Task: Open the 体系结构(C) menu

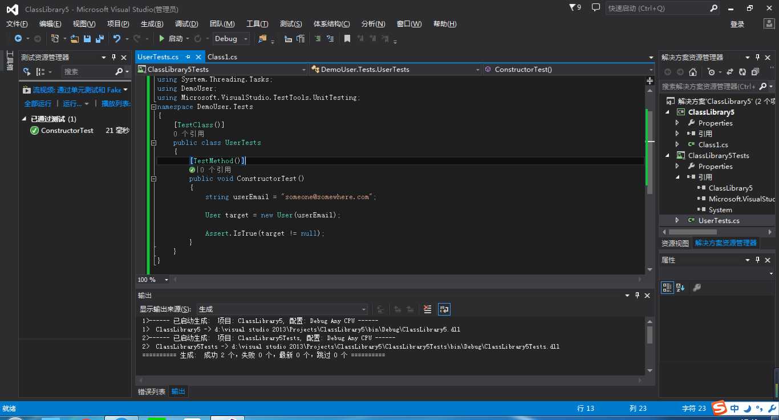Action: pyautogui.click(x=332, y=24)
